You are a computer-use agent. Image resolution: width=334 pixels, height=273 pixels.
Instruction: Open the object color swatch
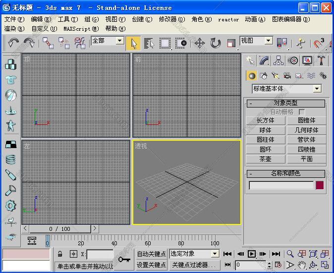(320, 185)
